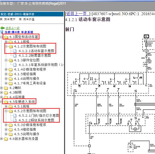Image resolution: width=155 pixels, height=154 pixels.
Task: Open 4.1.2.2除雾器示意图 page
Action: tap(35, 56)
